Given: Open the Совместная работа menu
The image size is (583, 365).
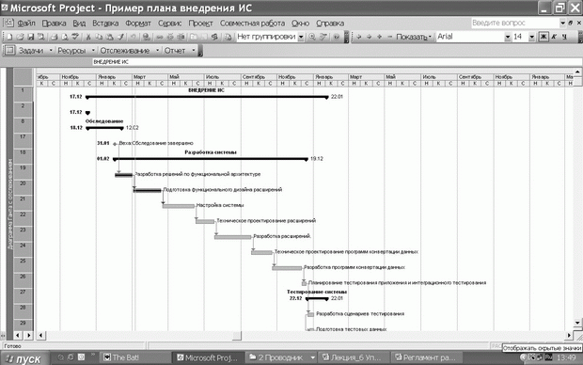Looking at the screenshot, I should point(252,24).
